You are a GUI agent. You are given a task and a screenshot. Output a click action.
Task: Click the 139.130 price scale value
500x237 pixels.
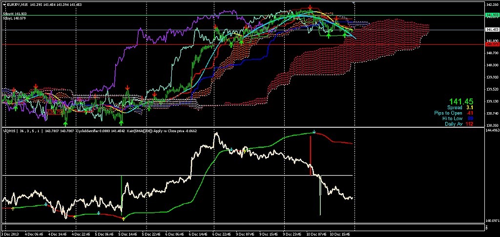click(492, 101)
